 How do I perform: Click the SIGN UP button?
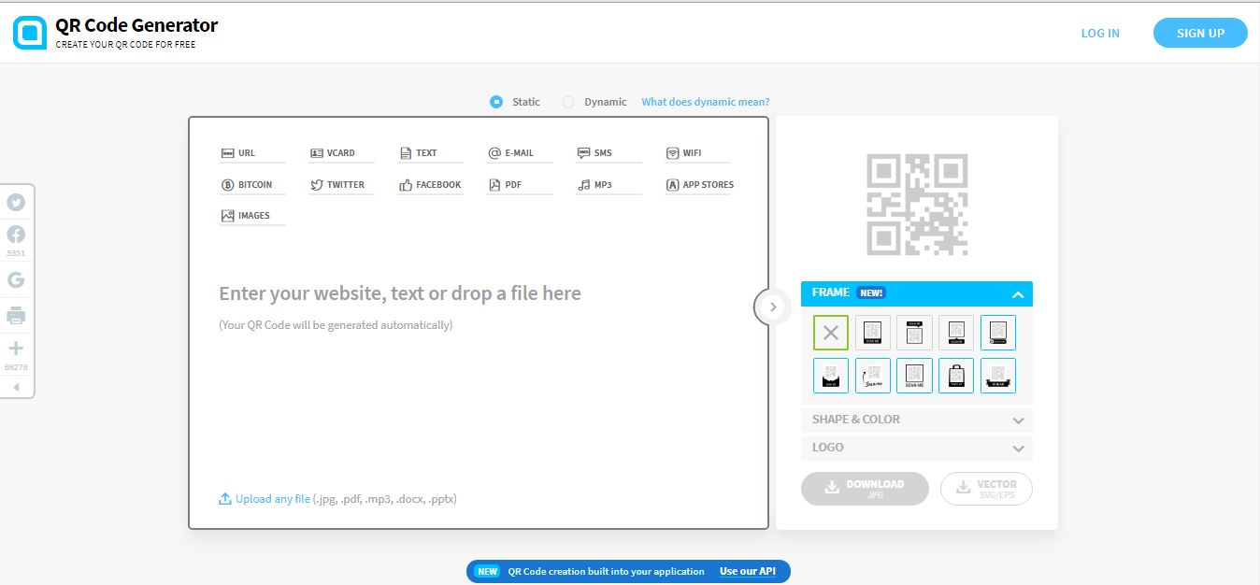pos(1200,33)
